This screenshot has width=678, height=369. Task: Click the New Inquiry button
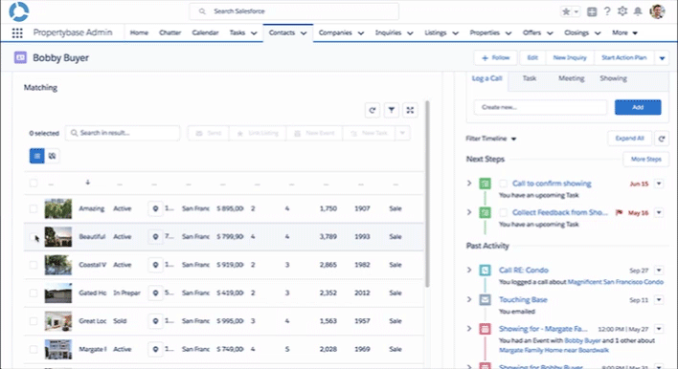[x=570, y=57]
